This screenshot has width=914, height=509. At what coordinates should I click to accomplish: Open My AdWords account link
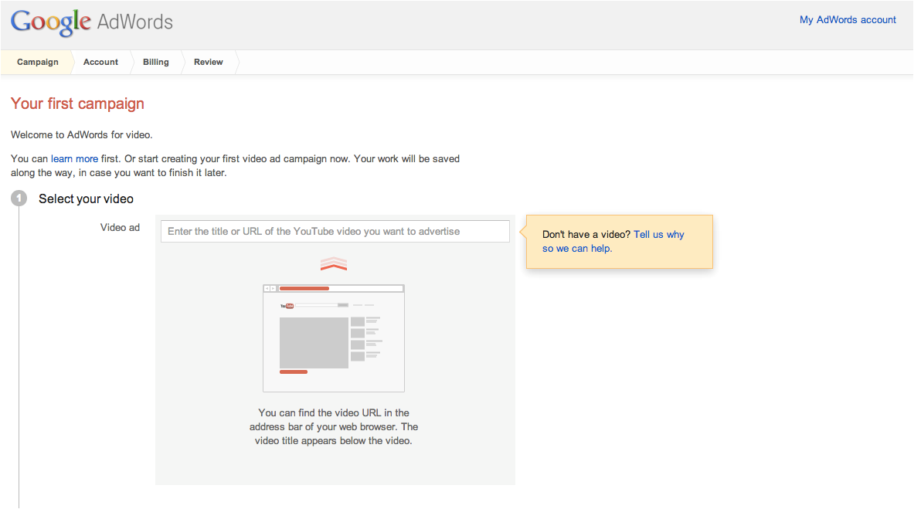(848, 20)
